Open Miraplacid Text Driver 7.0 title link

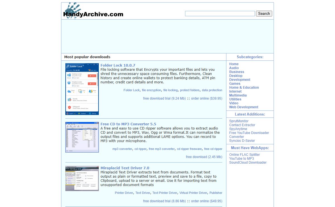[125, 168]
